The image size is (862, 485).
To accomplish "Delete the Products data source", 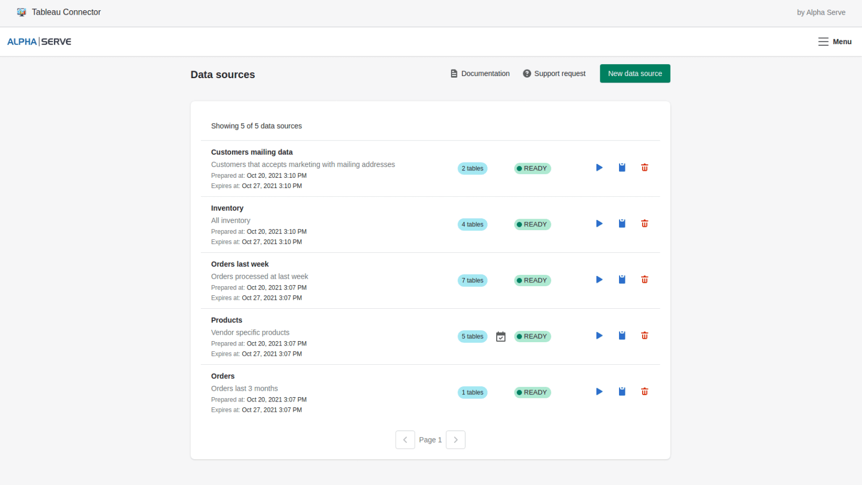I will pos(644,335).
